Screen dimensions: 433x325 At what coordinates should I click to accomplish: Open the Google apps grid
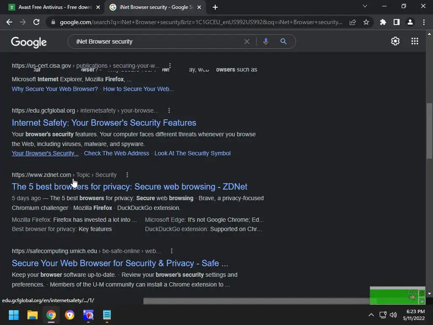(415, 41)
